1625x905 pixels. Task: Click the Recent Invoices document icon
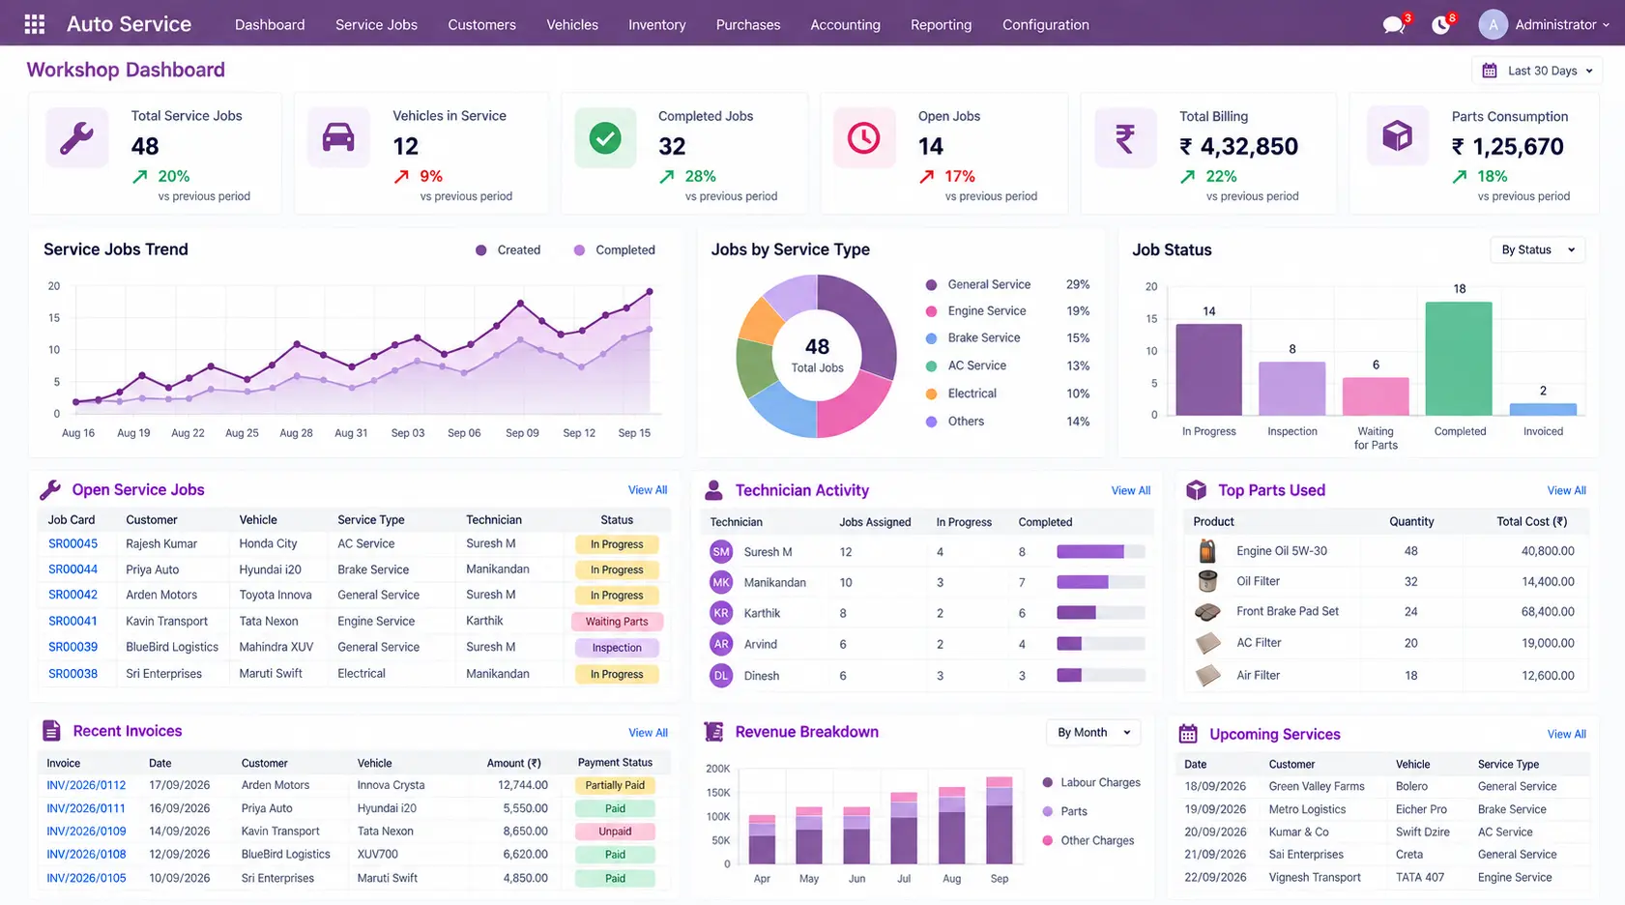[x=51, y=731]
